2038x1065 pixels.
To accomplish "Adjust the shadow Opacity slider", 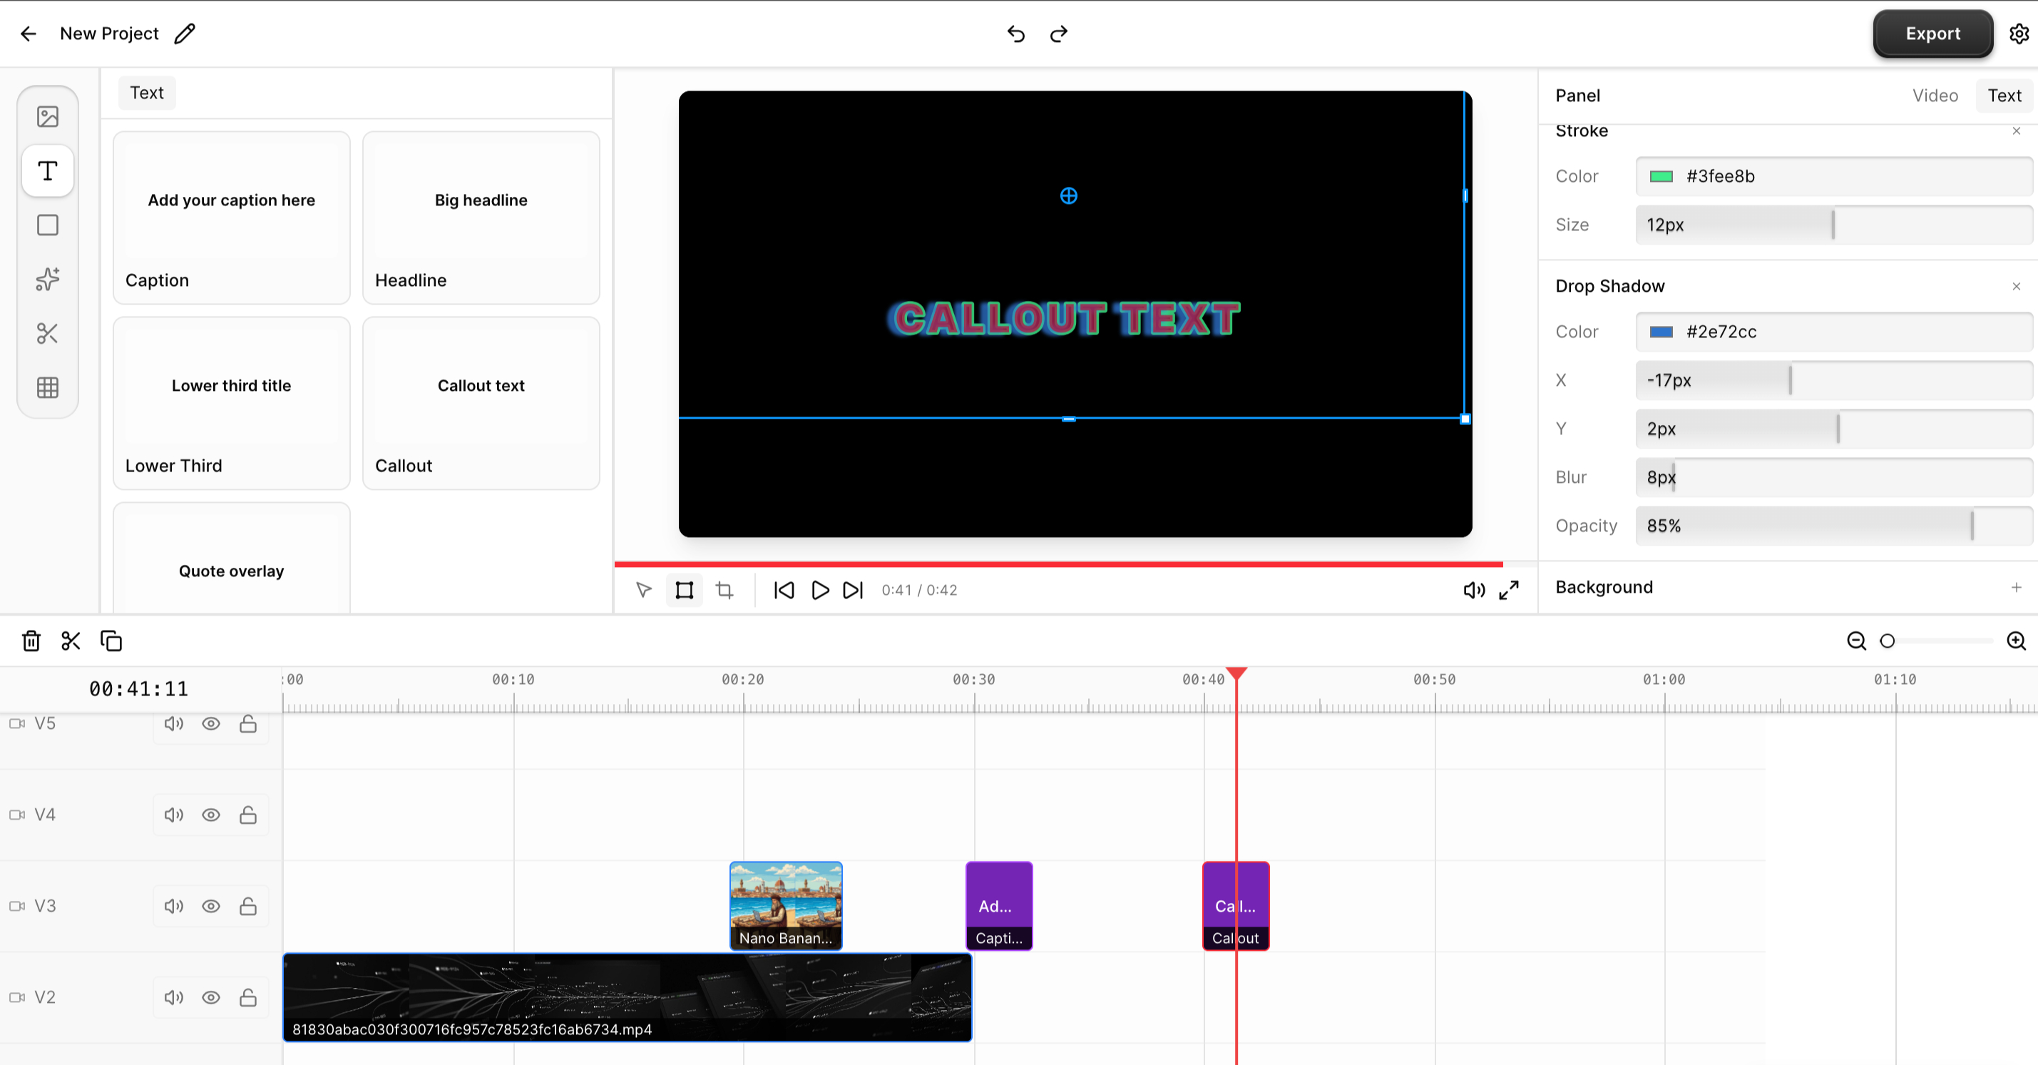I will tap(1834, 526).
